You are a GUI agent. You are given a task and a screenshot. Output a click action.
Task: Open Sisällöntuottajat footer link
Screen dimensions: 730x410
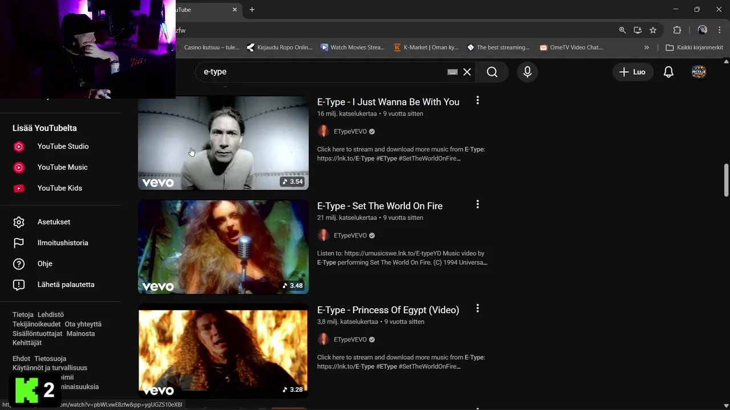click(37, 334)
